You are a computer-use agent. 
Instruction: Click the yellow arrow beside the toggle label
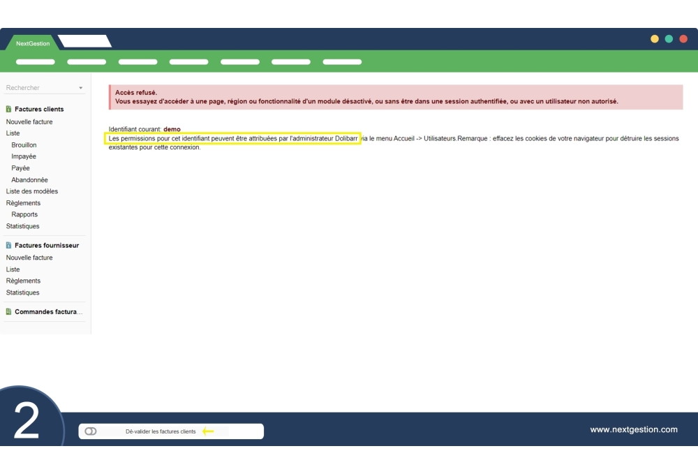tap(208, 431)
